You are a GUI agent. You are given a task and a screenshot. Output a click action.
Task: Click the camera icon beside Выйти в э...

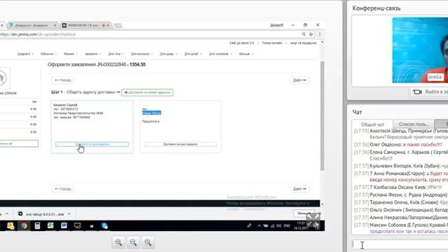coord(417,92)
